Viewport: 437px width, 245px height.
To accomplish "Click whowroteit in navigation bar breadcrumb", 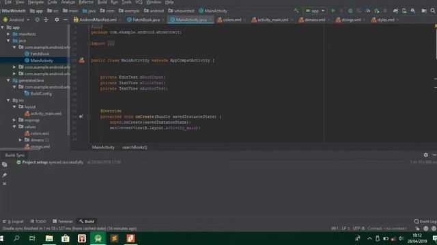I will pos(182,11).
